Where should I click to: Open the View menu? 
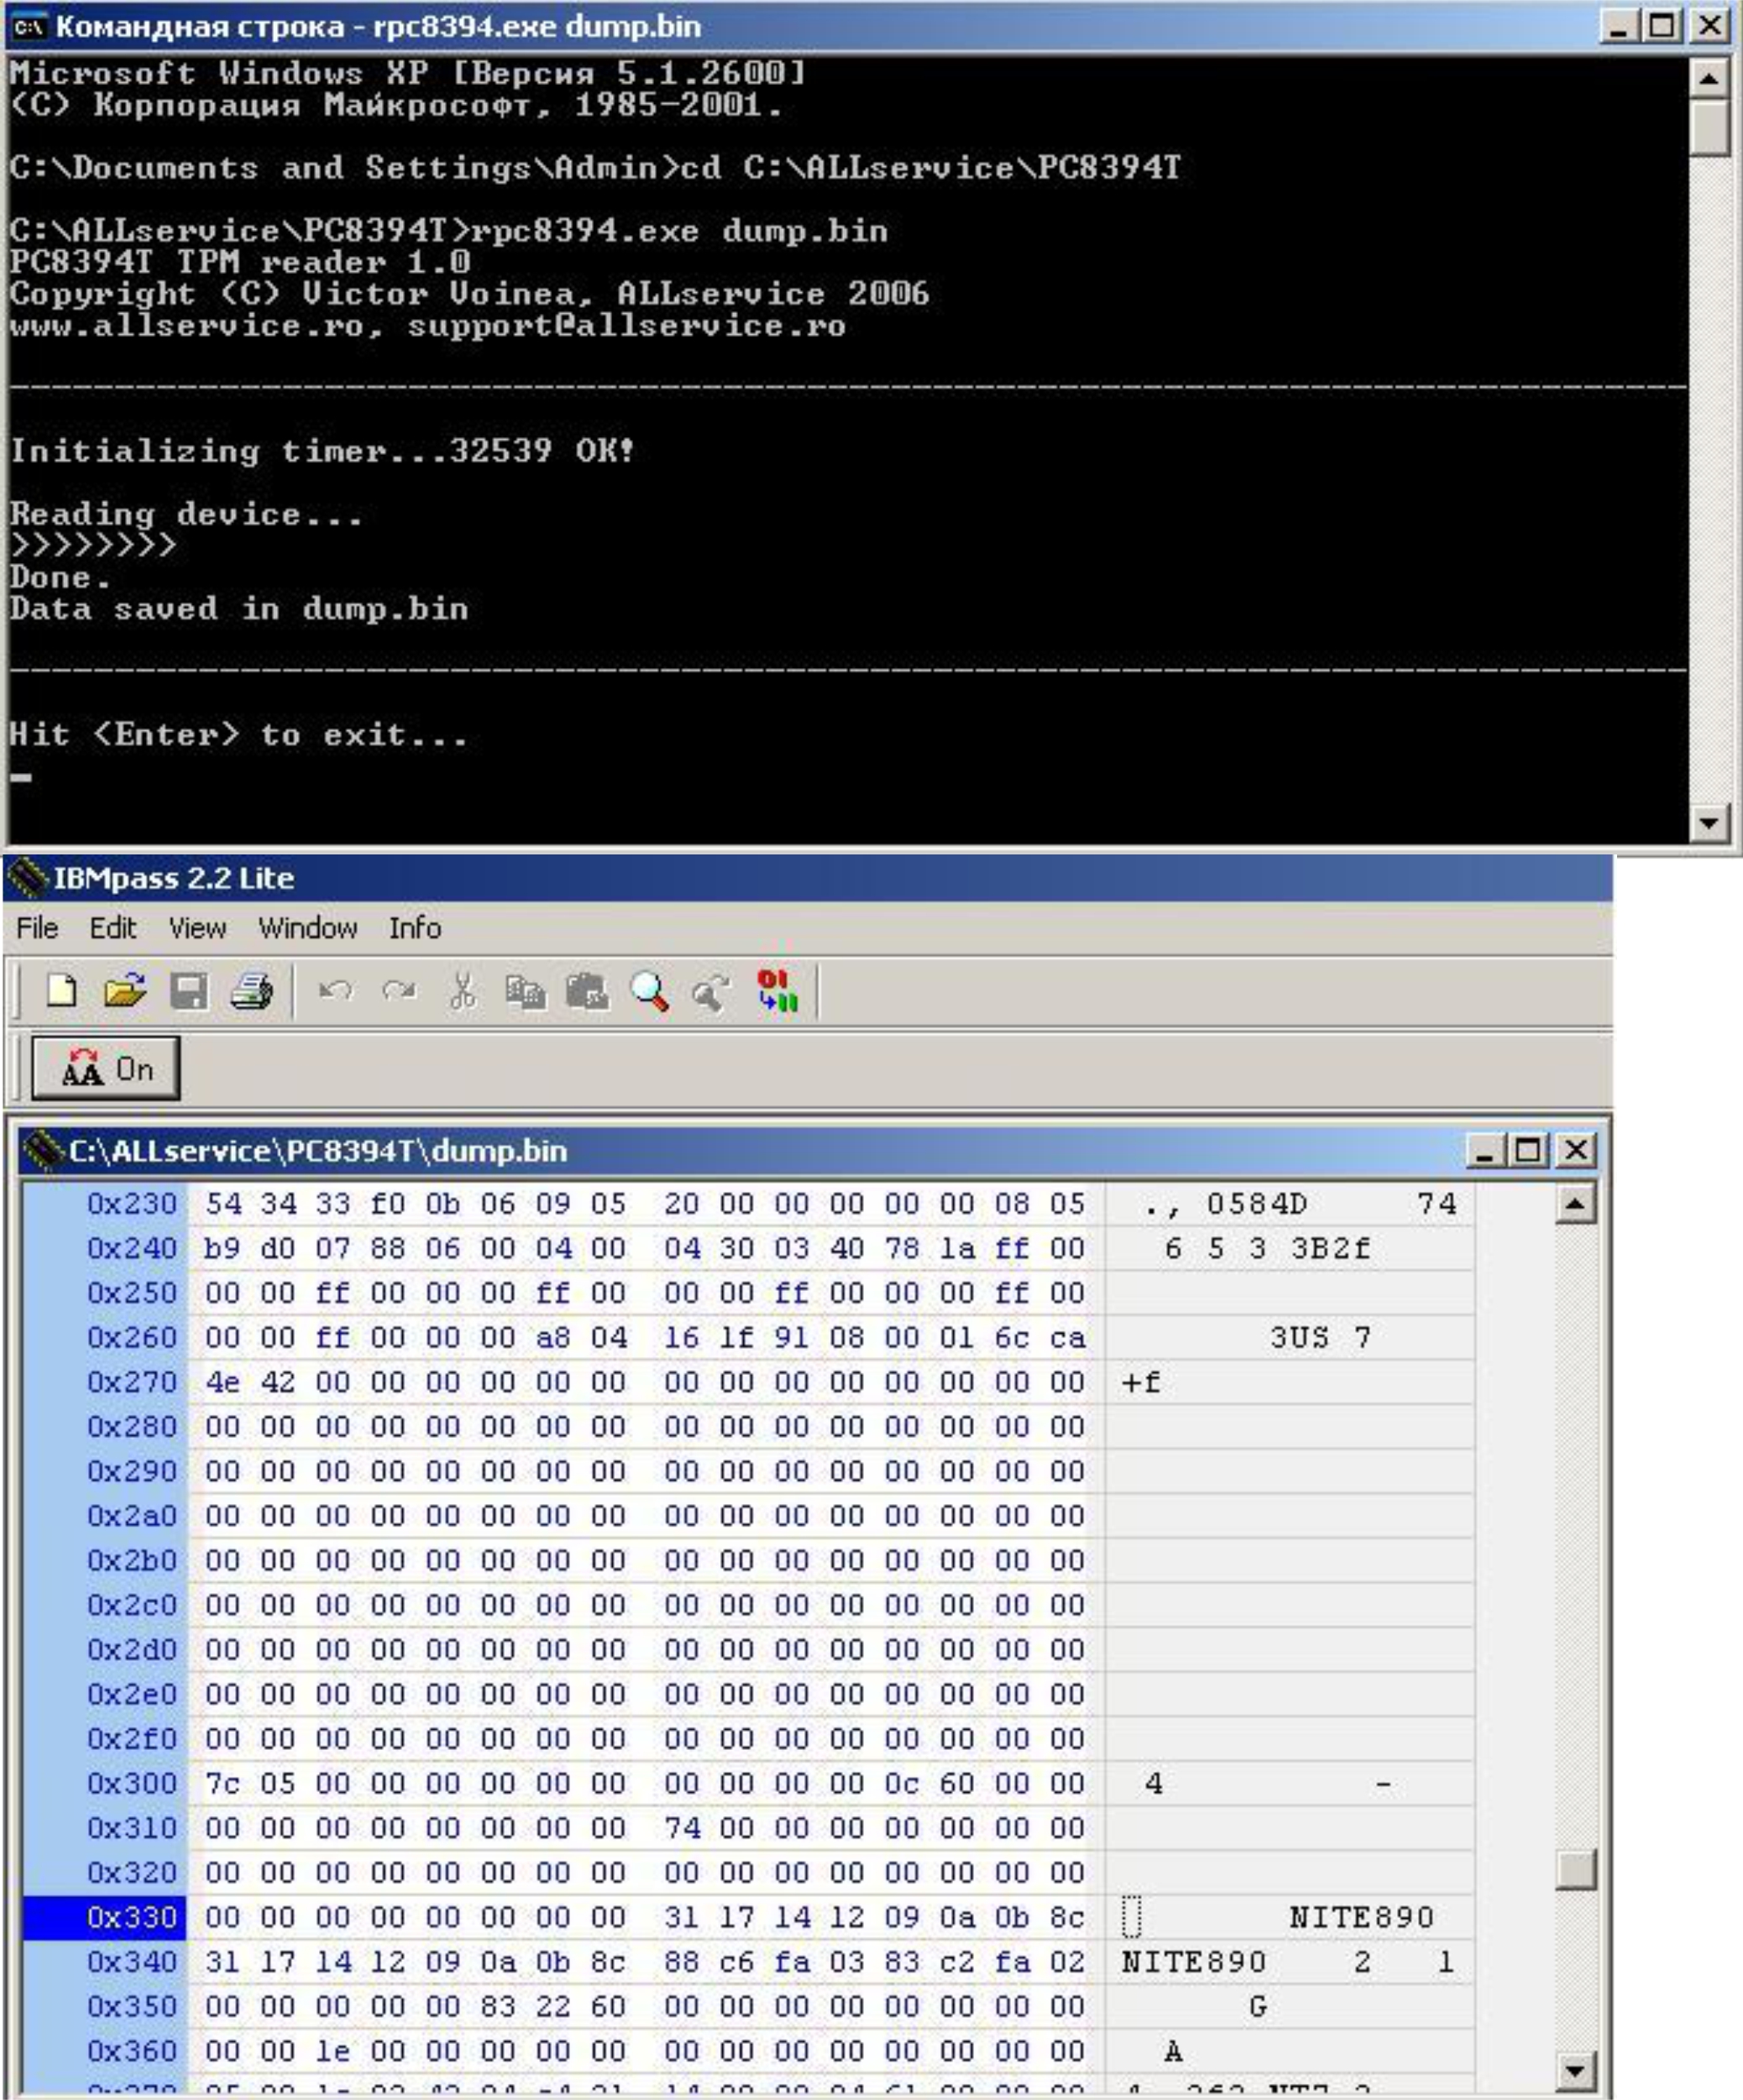click(x=197, y=928)
